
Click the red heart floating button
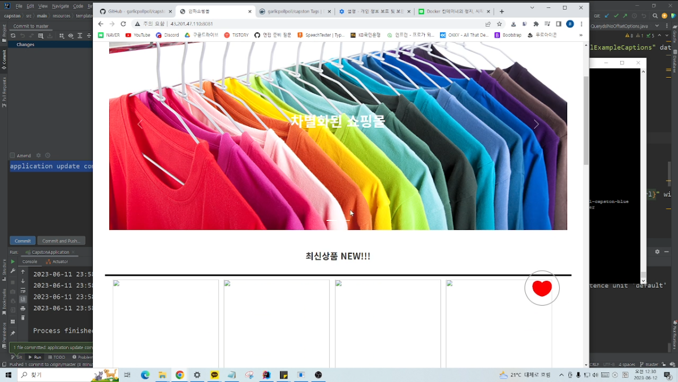point(542,288)
